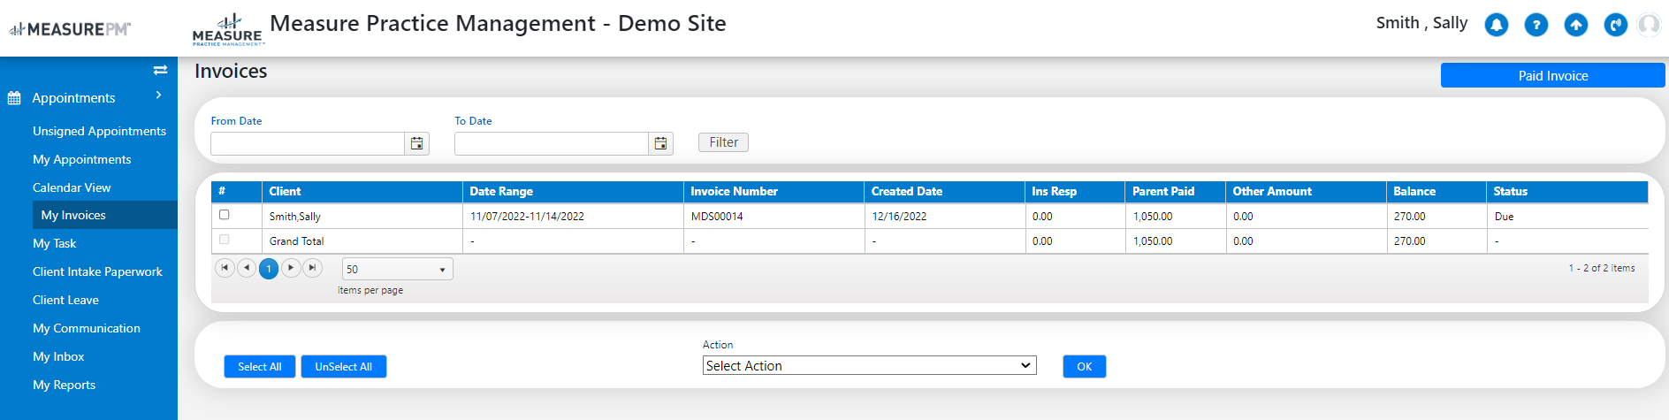
Task: Click the Select All button
Action: pyautogui.click(x=260, y=366)
